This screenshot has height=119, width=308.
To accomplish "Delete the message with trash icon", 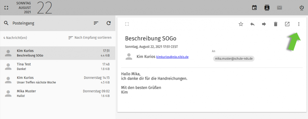I will 276,24.
